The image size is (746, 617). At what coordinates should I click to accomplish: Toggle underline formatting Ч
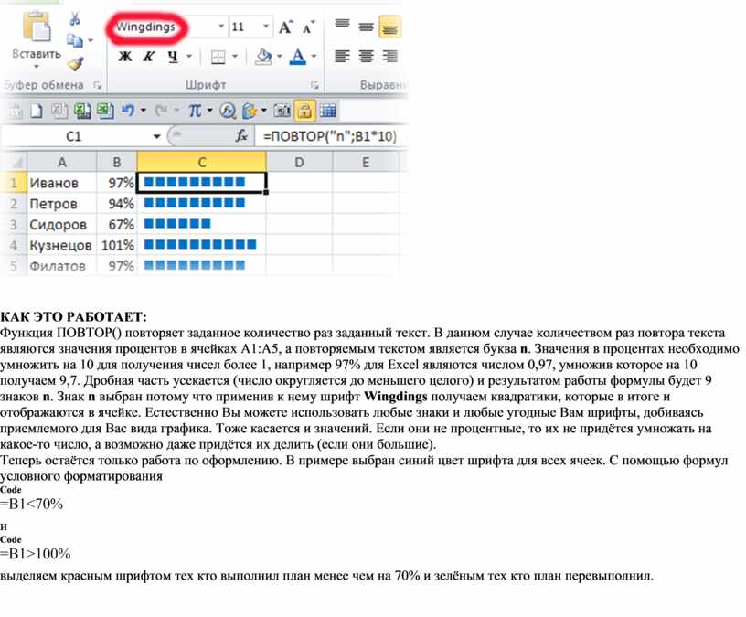coord(173,57)
